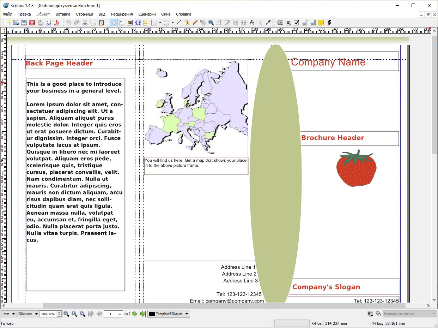This screenshot has width=438, height=328.
Task: Open the TemplateBGLayer layer dropdown
Action: pyautogui.click(x=169, y=314)
